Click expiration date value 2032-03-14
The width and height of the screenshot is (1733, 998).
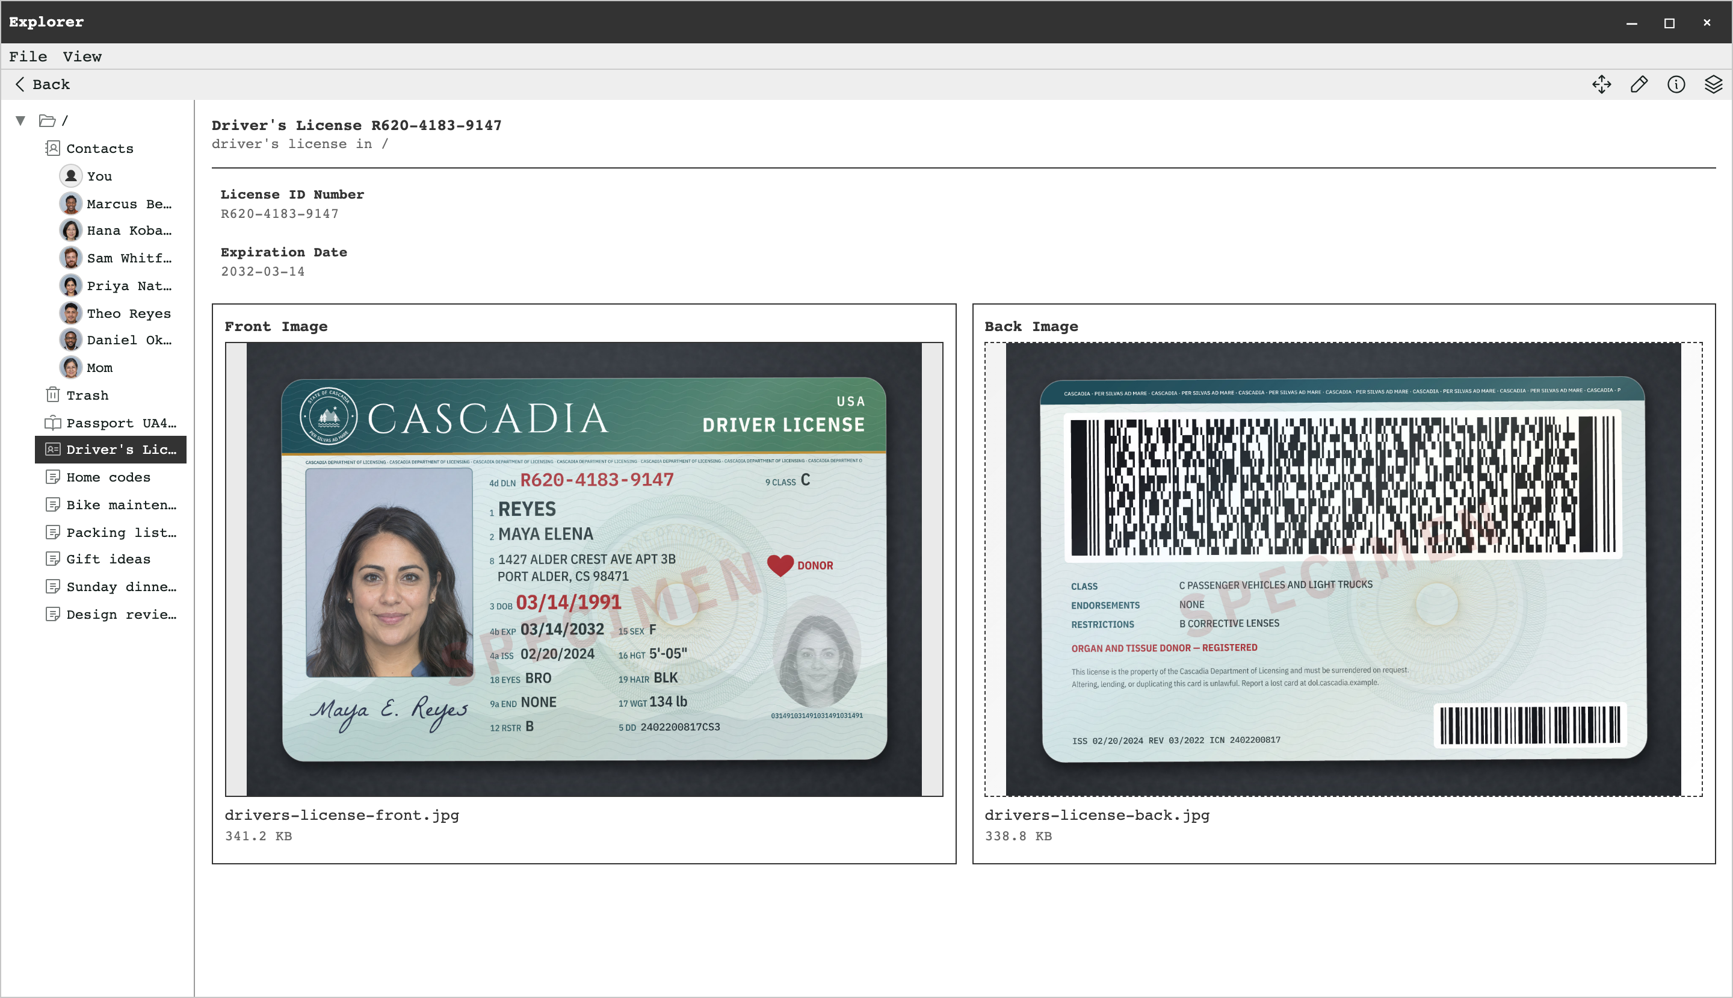tap(262, 271)
